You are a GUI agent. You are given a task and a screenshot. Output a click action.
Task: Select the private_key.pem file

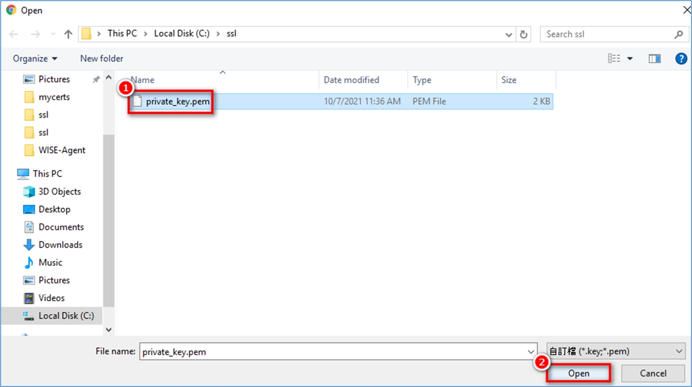pyautogui.click(x=177, y=101)
